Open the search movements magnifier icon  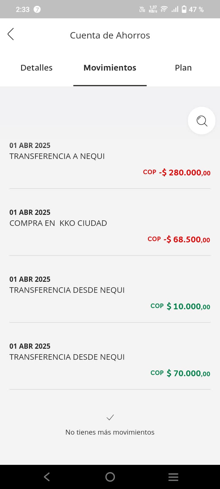[202, 121]
